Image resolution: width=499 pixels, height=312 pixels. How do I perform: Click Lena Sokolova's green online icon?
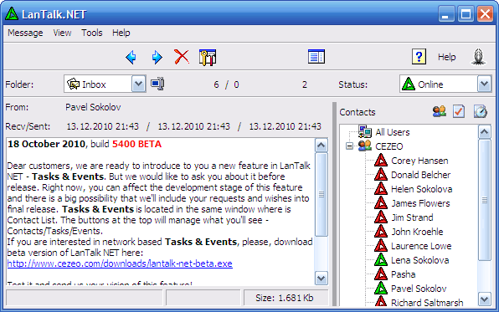pyautogui.click(x=381, y=260)
